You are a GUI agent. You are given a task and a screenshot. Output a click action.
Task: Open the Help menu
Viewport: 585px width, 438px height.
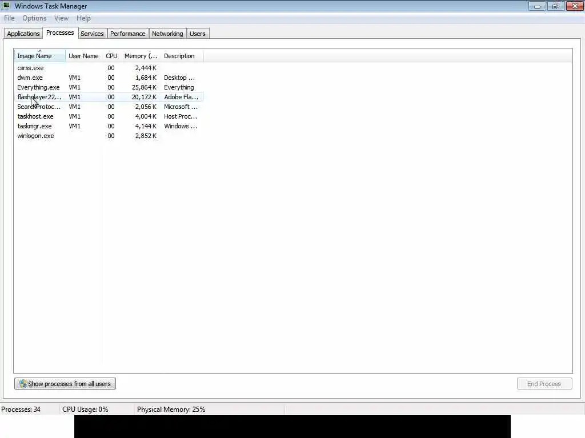pos(83,18)
